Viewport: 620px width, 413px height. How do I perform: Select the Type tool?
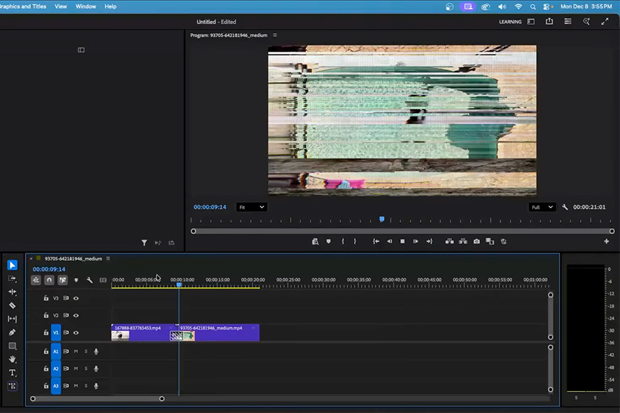click(11, 372)
